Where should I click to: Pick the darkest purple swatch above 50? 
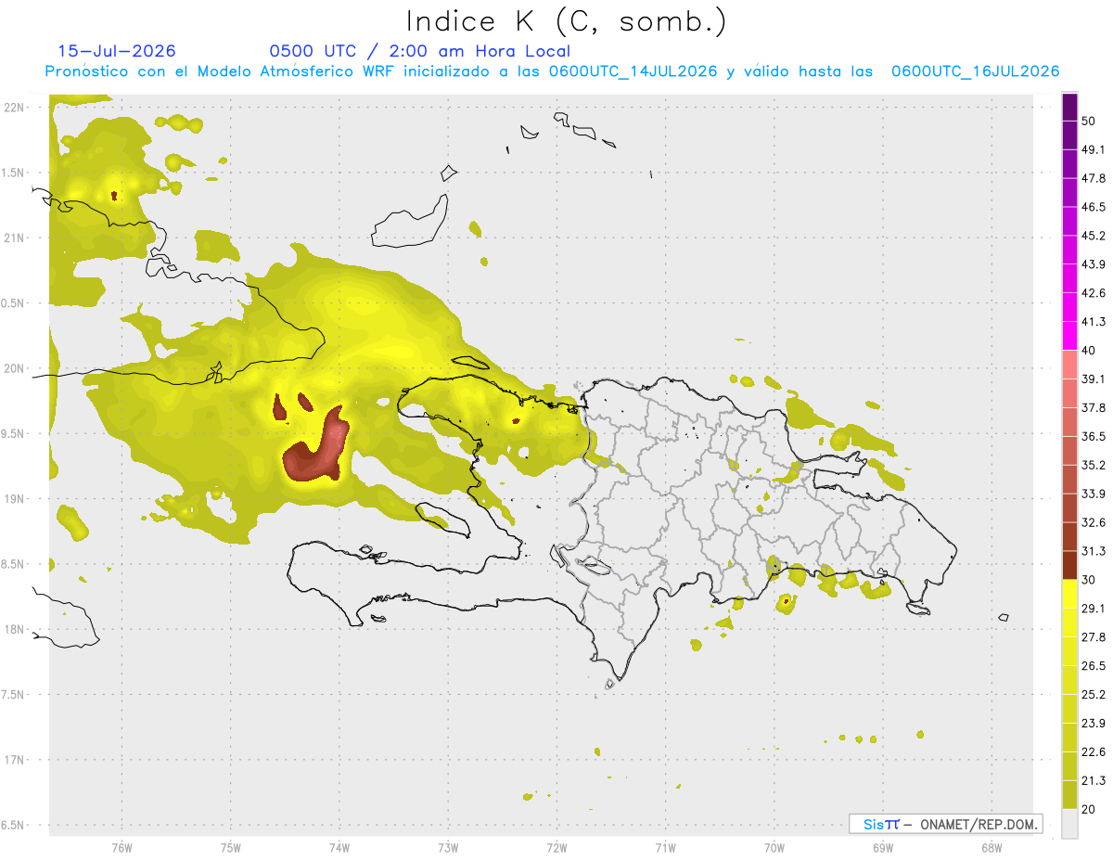point(1069,107)
